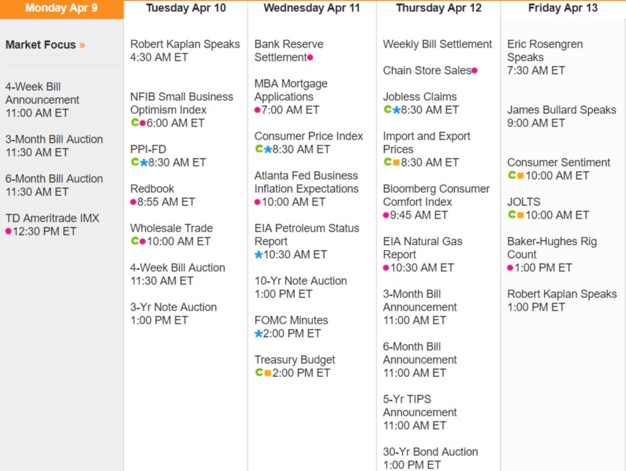Open the Friday Apr 13 day header
626x471 pixels.
click(563, 9)
